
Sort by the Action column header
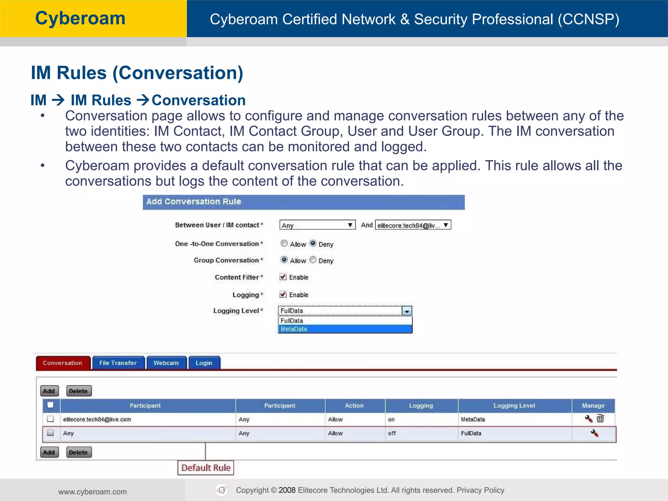pyautogui.click(x=355, y=405)
